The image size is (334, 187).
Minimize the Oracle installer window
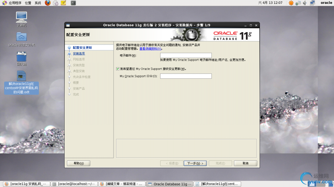(x=245, y=25)
